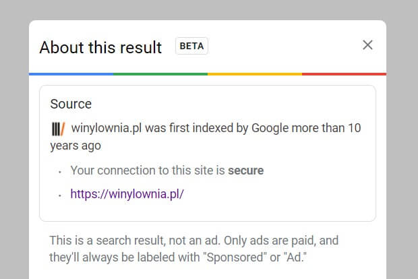Click the winylownia.pl striped favicon
The width and height of the screenshot is (418, 279).
[x=58, y=129]
